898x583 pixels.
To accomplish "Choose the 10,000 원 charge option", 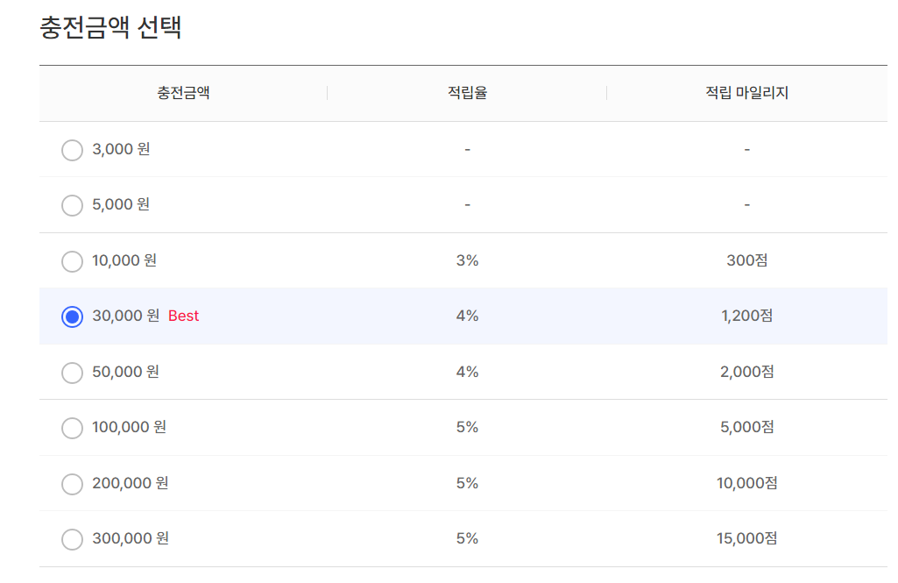I will tap(72, 261).
